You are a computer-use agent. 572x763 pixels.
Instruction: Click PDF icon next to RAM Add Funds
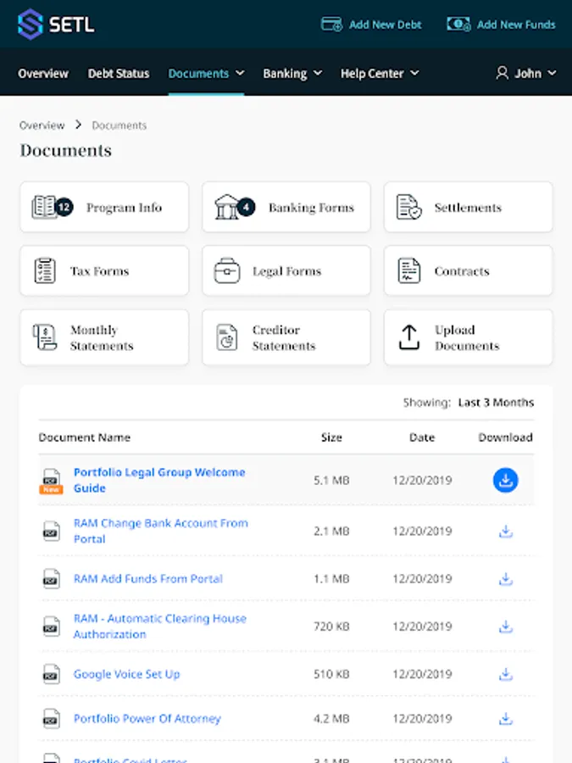pos(51,579)
